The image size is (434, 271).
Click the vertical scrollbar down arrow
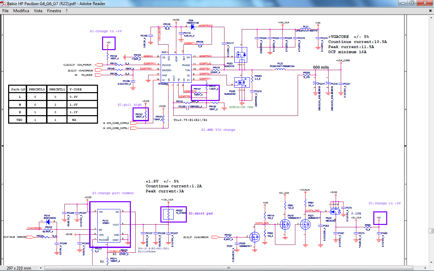431,263
